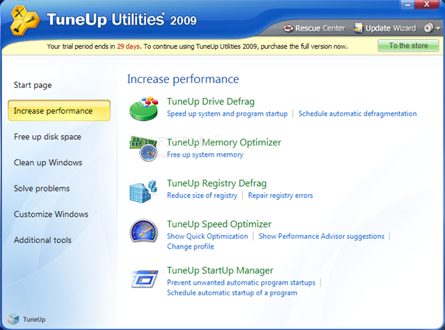Click the Speed Optimizer speedometer icon
The width and height of the screenshot is (445, 330).
[144, 231]
